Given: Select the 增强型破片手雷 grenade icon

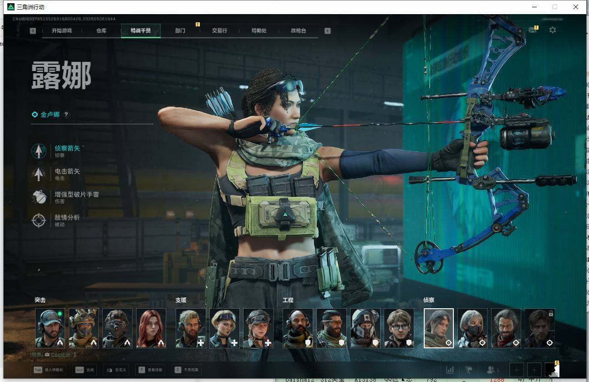Looking at the screenshot, I should tap(39, 197).
